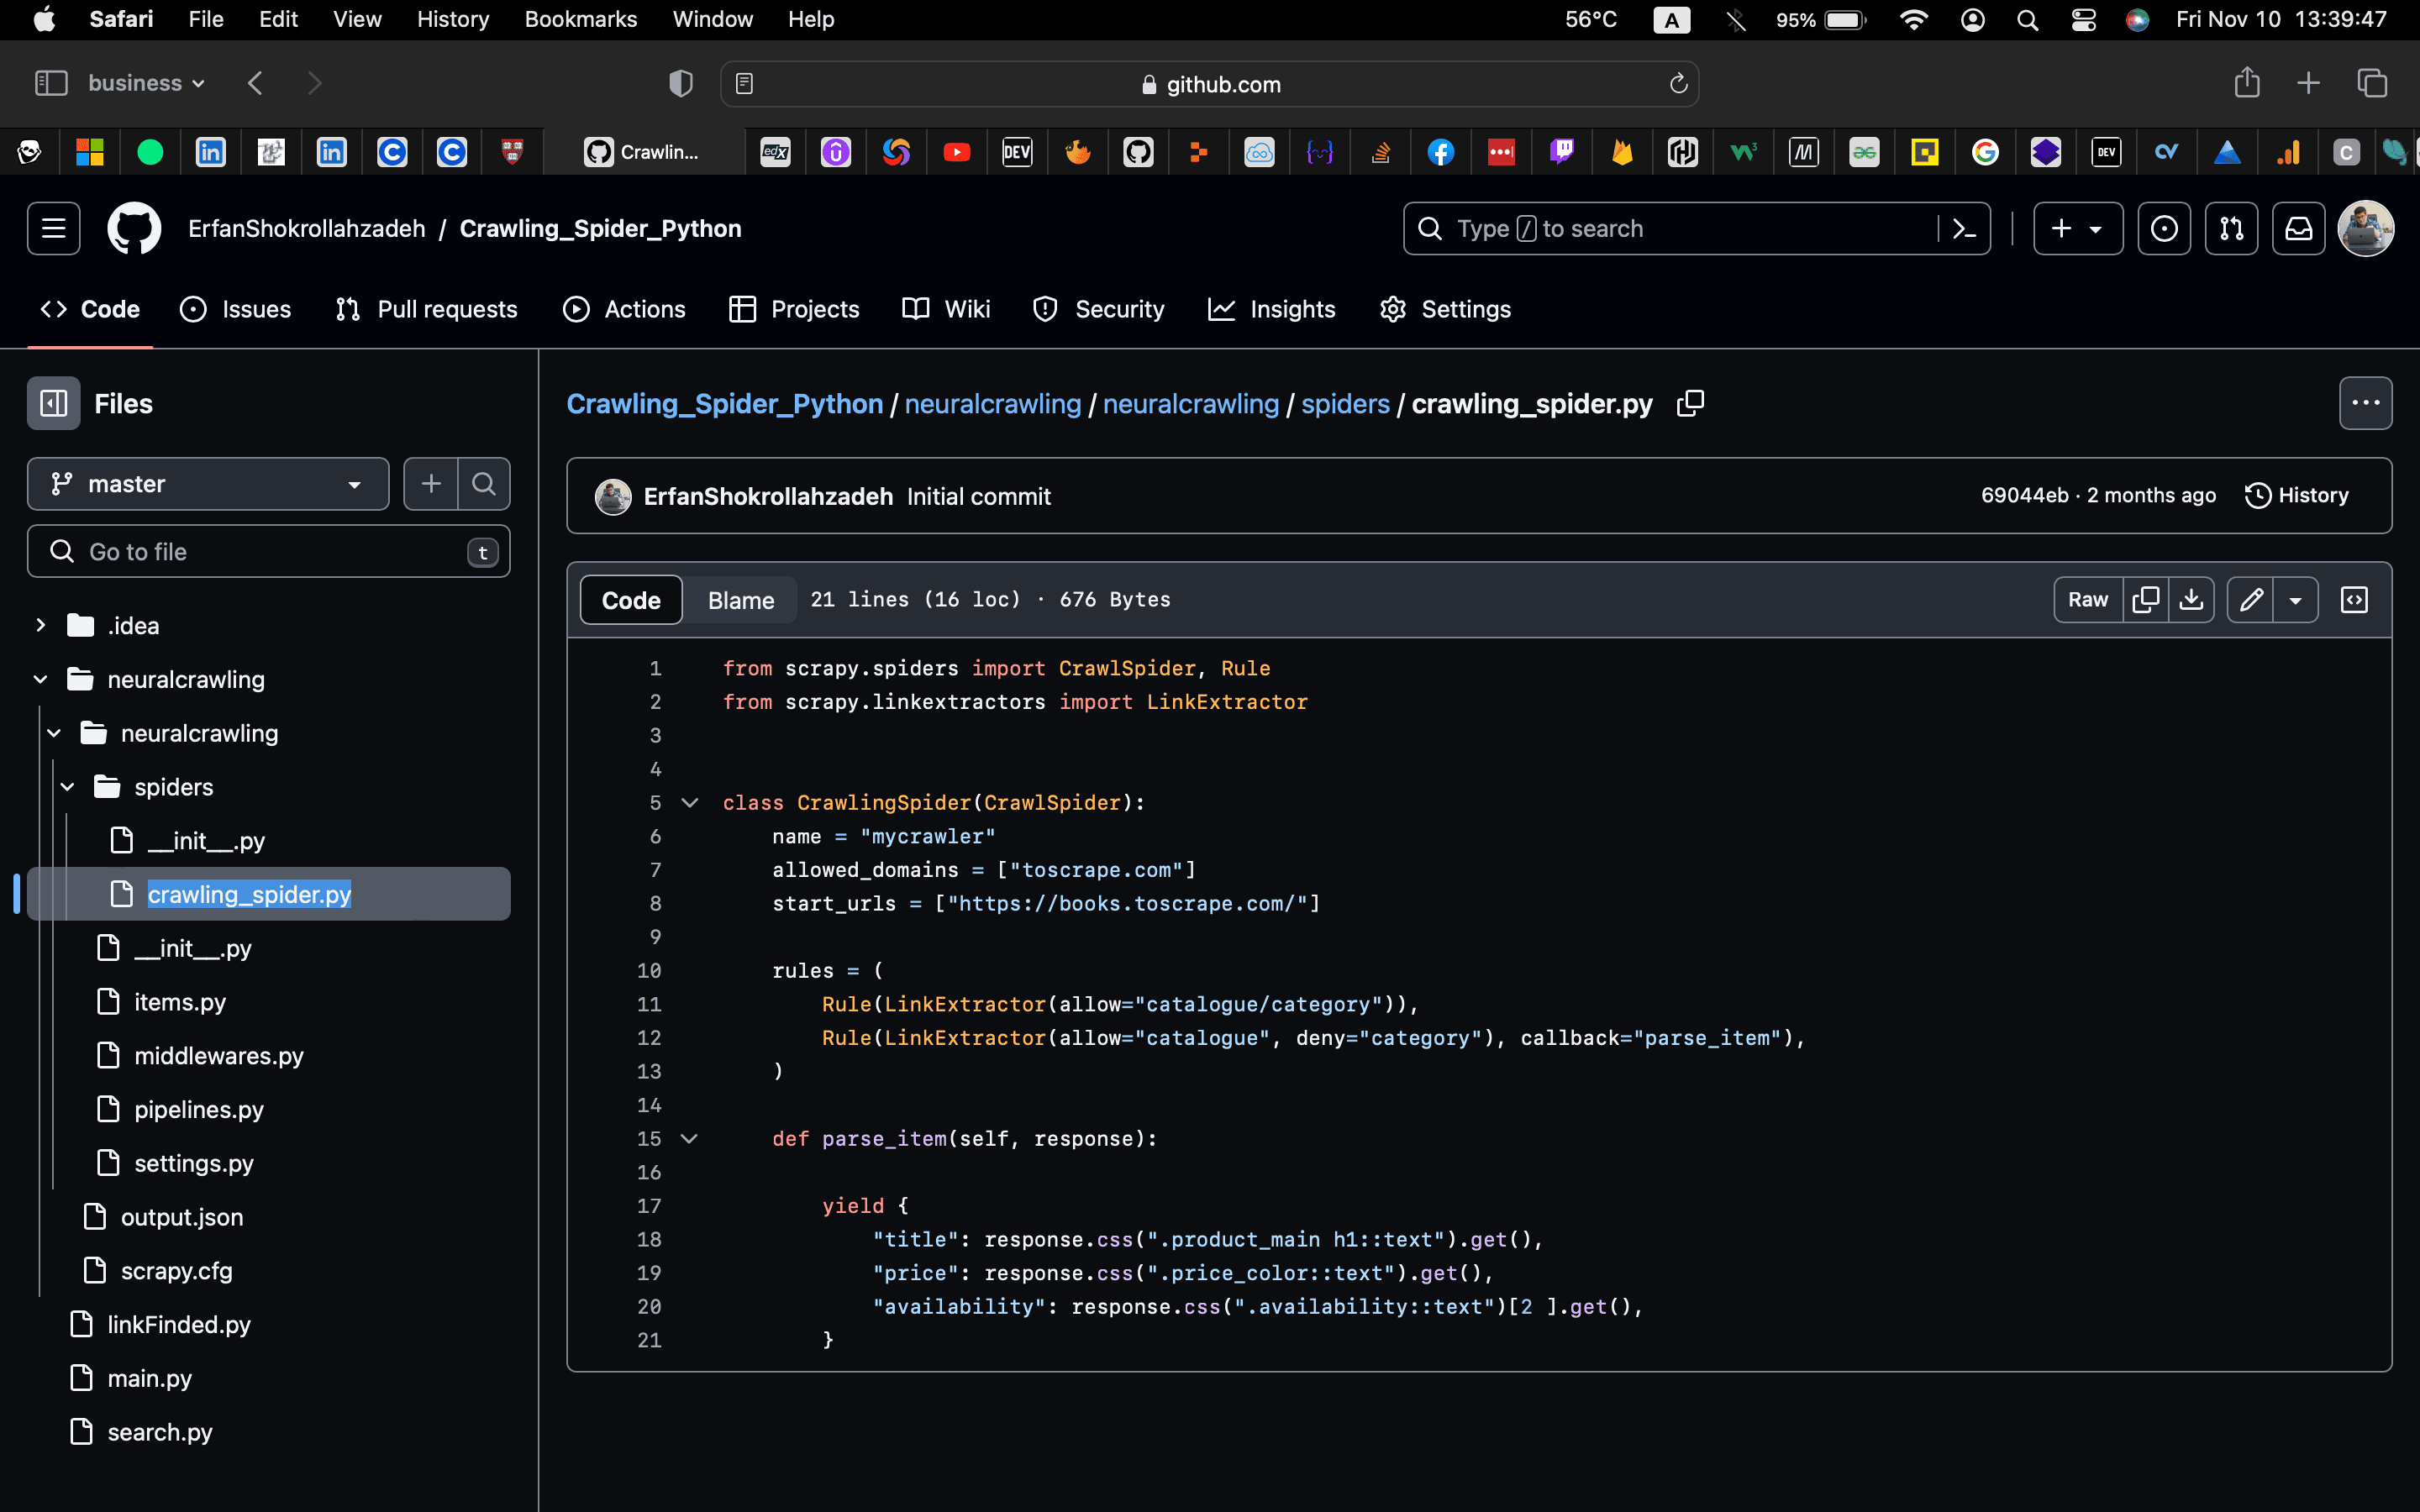Open settings.py in file tree
The image size is (2420, 1512).
(x=194, y=1163)
